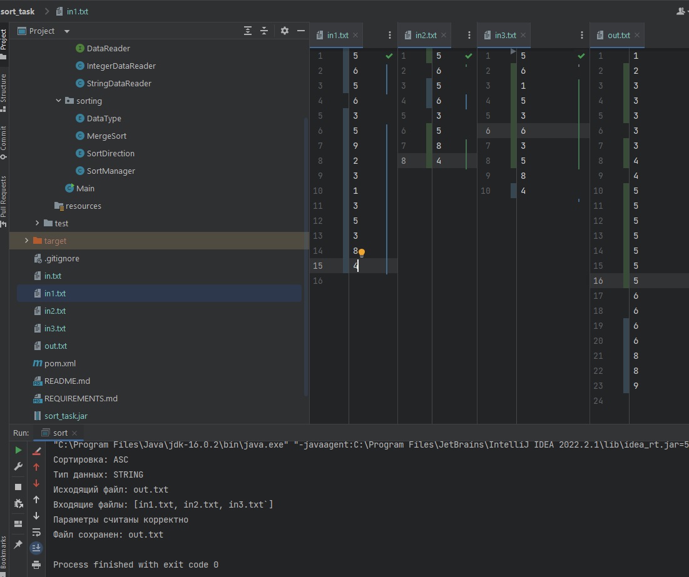
Task: Select IntegerDataReader class in the tree
Action: pos(121,66)
